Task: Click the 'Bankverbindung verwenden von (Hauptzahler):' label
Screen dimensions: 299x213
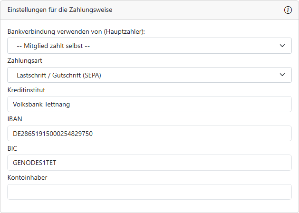Action: pyautogui.click(x=76, y=31)
